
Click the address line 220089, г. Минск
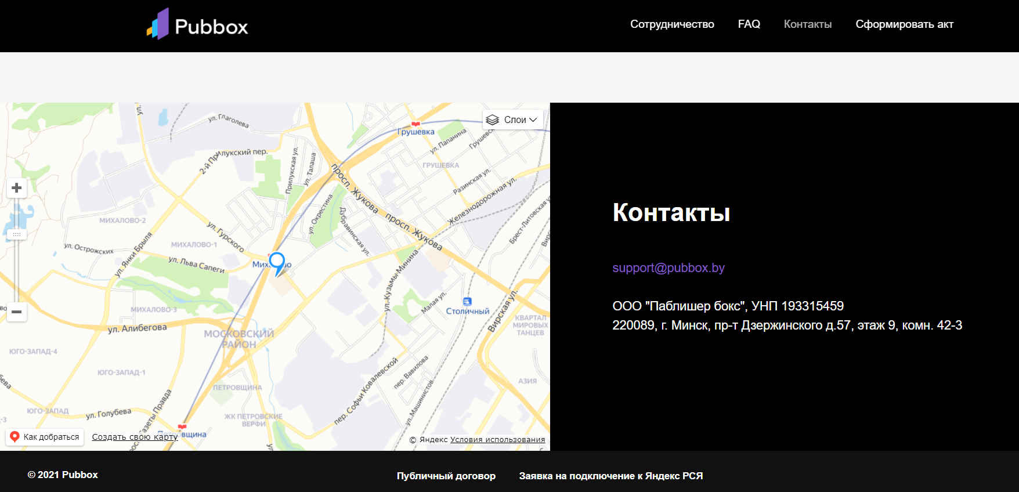787,325
